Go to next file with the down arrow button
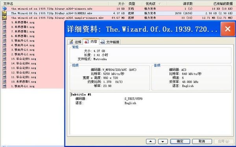 163,141
